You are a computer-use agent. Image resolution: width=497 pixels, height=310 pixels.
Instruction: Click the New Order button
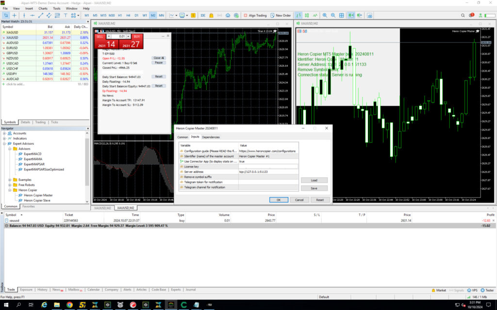click(x=280, y=15)
